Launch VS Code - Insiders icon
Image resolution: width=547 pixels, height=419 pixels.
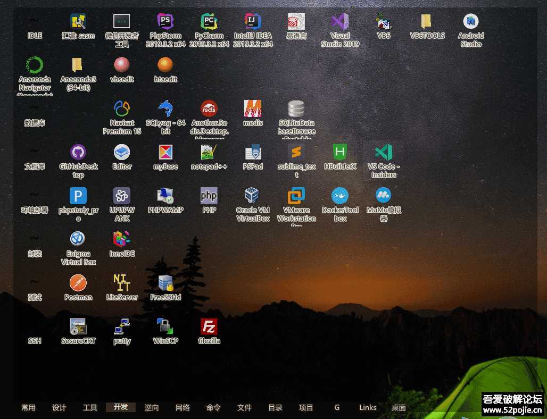pyautogui.click(x=384, y=153)
